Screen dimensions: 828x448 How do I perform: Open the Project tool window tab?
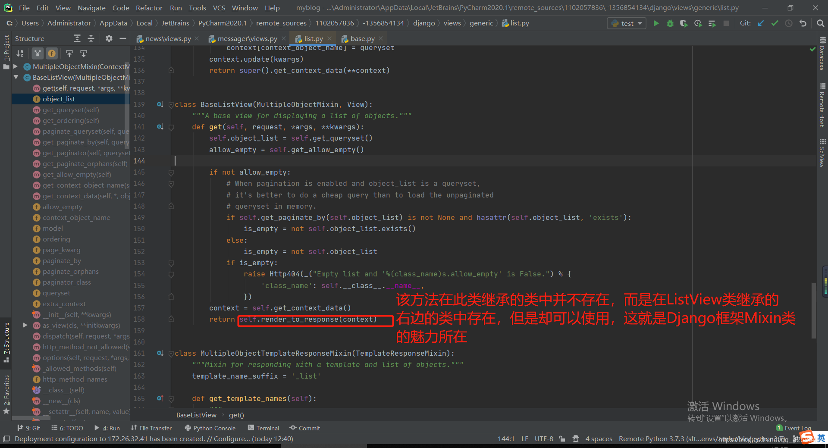coord(6,52)
